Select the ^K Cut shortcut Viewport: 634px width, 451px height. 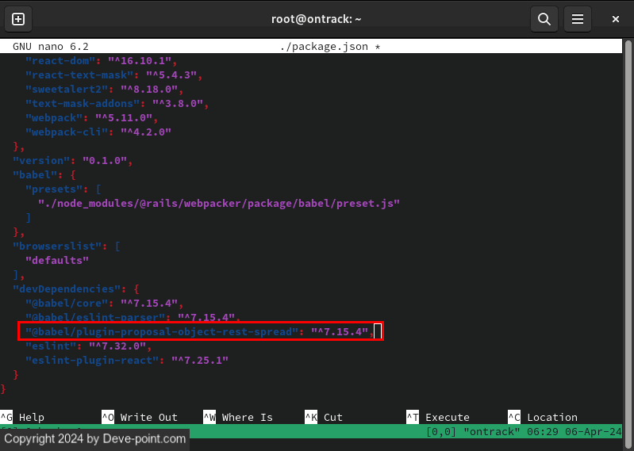[x=324, y=417]
